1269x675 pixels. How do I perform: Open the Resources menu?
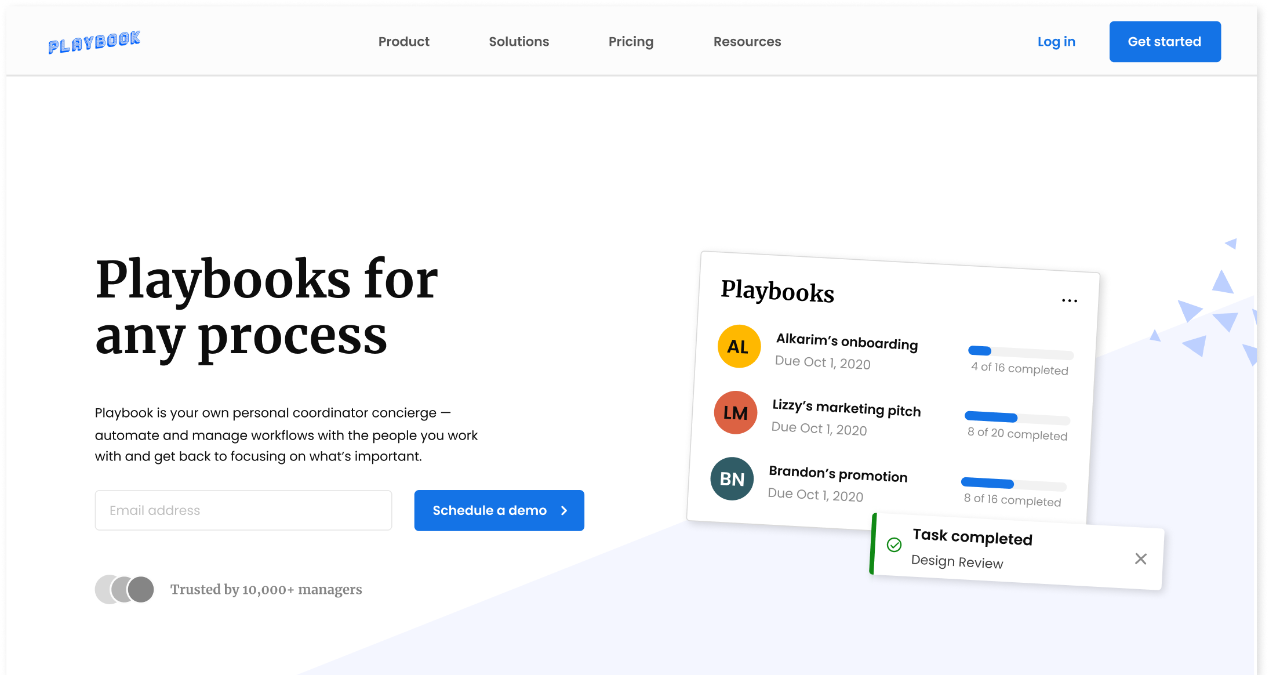747,42
